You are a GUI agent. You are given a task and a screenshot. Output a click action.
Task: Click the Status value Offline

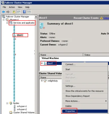(x=52, y=34)
